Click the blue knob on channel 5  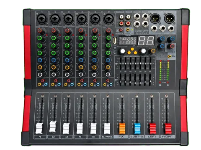pyautogui.click(x=94, y=60)
